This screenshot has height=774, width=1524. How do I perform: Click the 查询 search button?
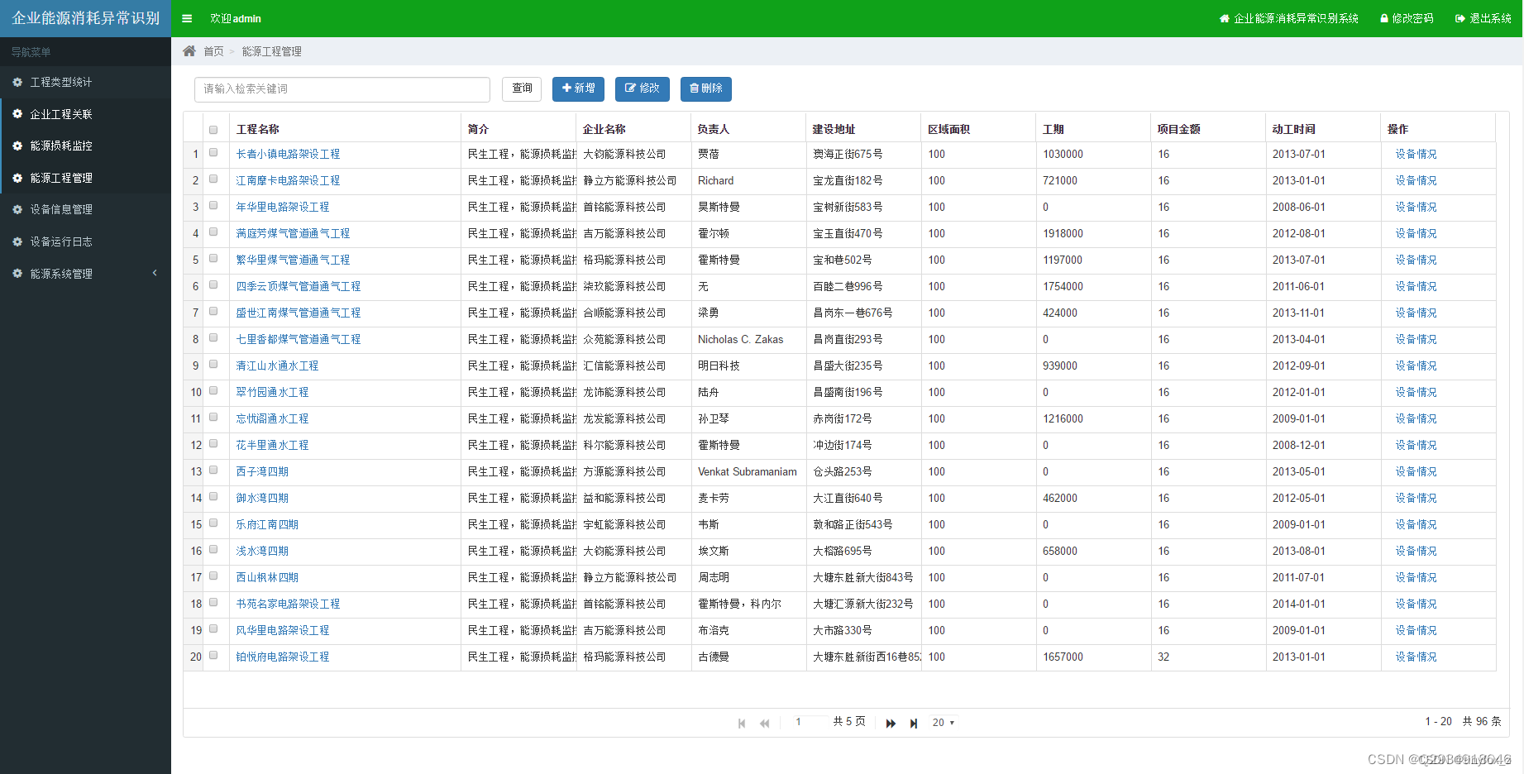click(x=522, y=88)
